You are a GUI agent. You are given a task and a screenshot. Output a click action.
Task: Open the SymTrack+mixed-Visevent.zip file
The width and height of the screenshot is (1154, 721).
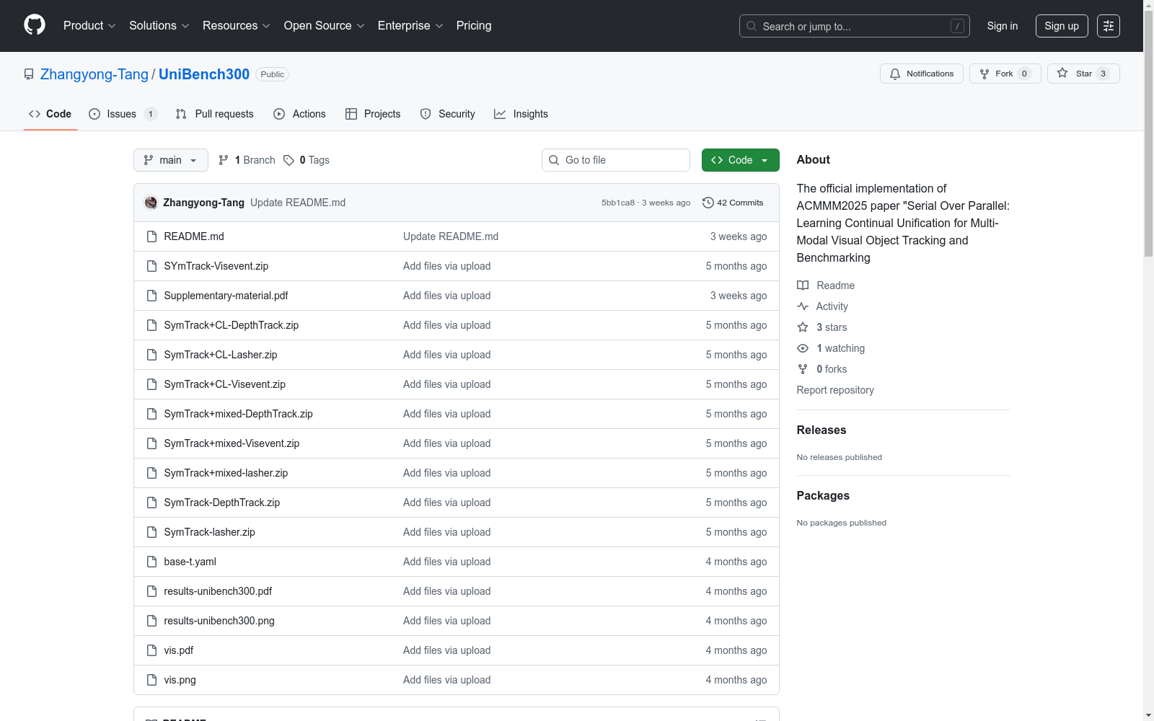[232, 443]
